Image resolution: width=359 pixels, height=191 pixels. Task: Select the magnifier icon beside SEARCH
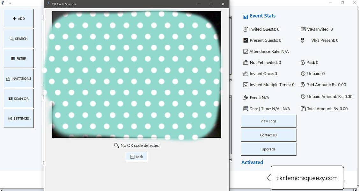click(x=12, y=38)
